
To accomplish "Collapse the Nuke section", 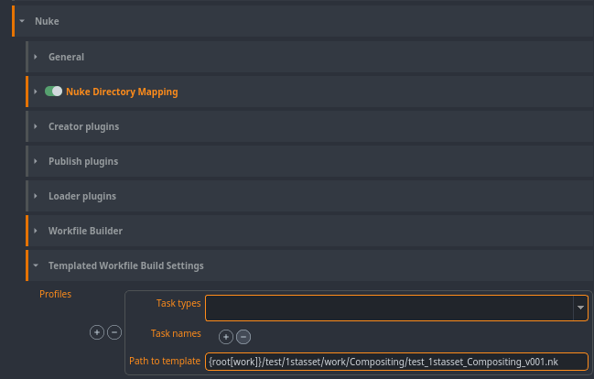I will click(x=21, y=20).
